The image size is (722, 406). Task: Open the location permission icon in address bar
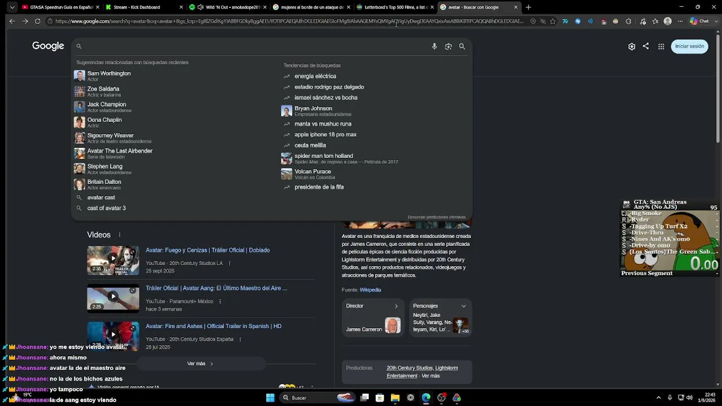533,21
